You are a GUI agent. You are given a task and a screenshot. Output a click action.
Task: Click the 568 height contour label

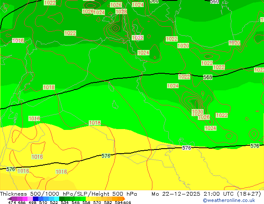point(208,77)
